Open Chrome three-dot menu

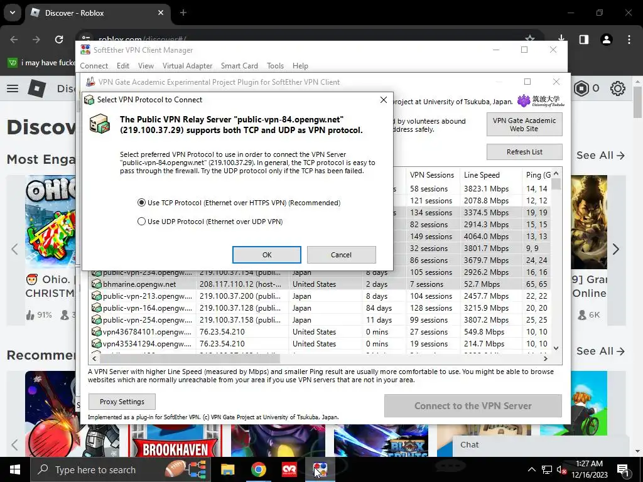(629, 40)
